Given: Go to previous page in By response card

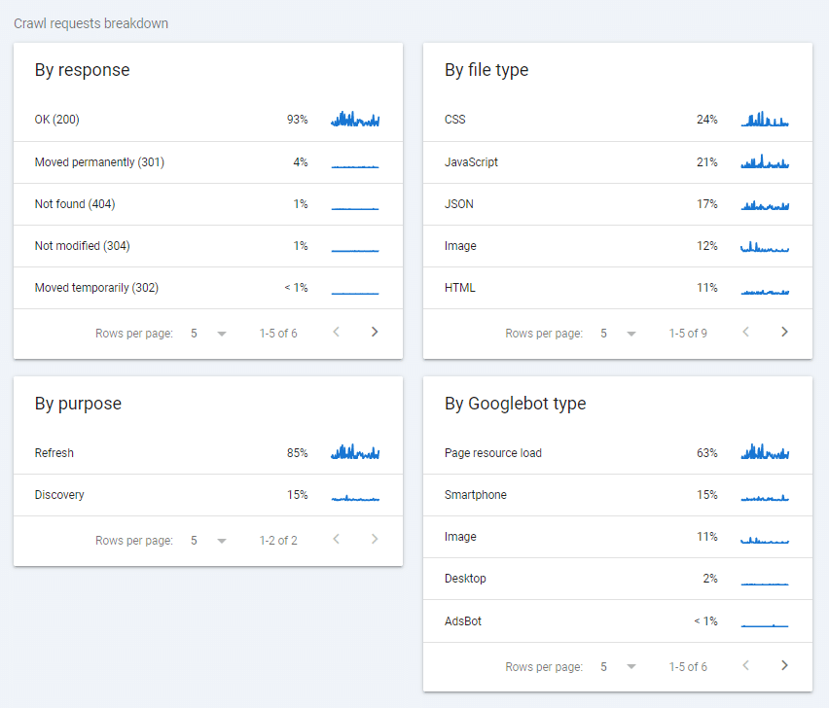Looking at the screenshot, I should pyautogui.click(x=337, y=332).
